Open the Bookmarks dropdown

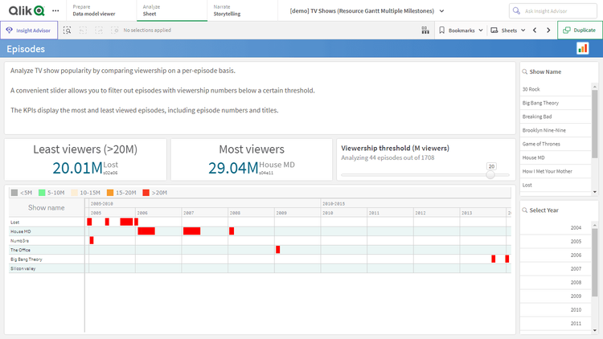461,30
